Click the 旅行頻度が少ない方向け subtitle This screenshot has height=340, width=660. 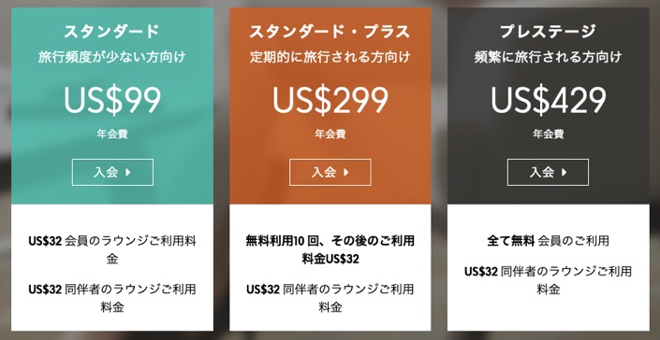112,57
